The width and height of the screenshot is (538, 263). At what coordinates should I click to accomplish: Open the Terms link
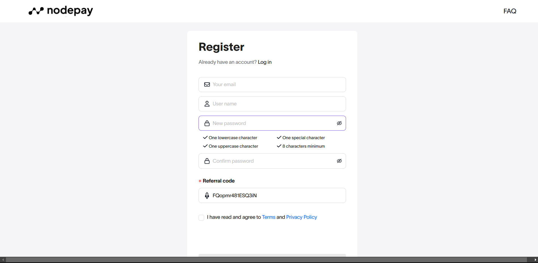tap(268, 217)
